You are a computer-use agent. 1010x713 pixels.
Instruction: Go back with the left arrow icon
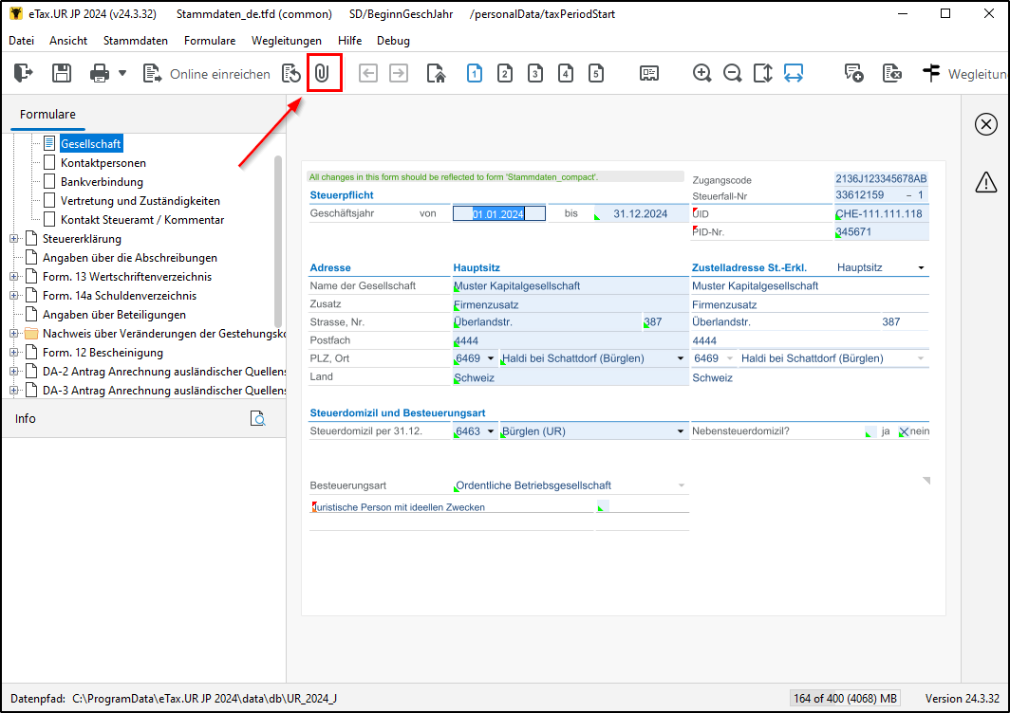point(367,73)
